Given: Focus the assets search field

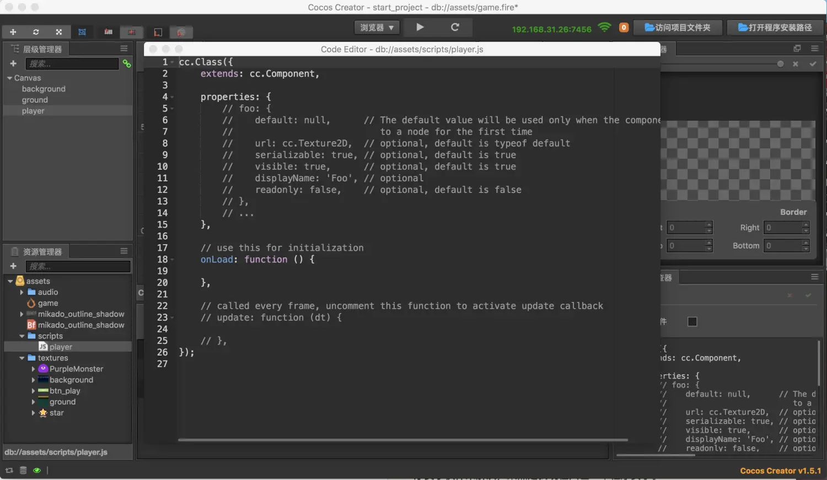Looking at the screenshot, I should 78,267.
